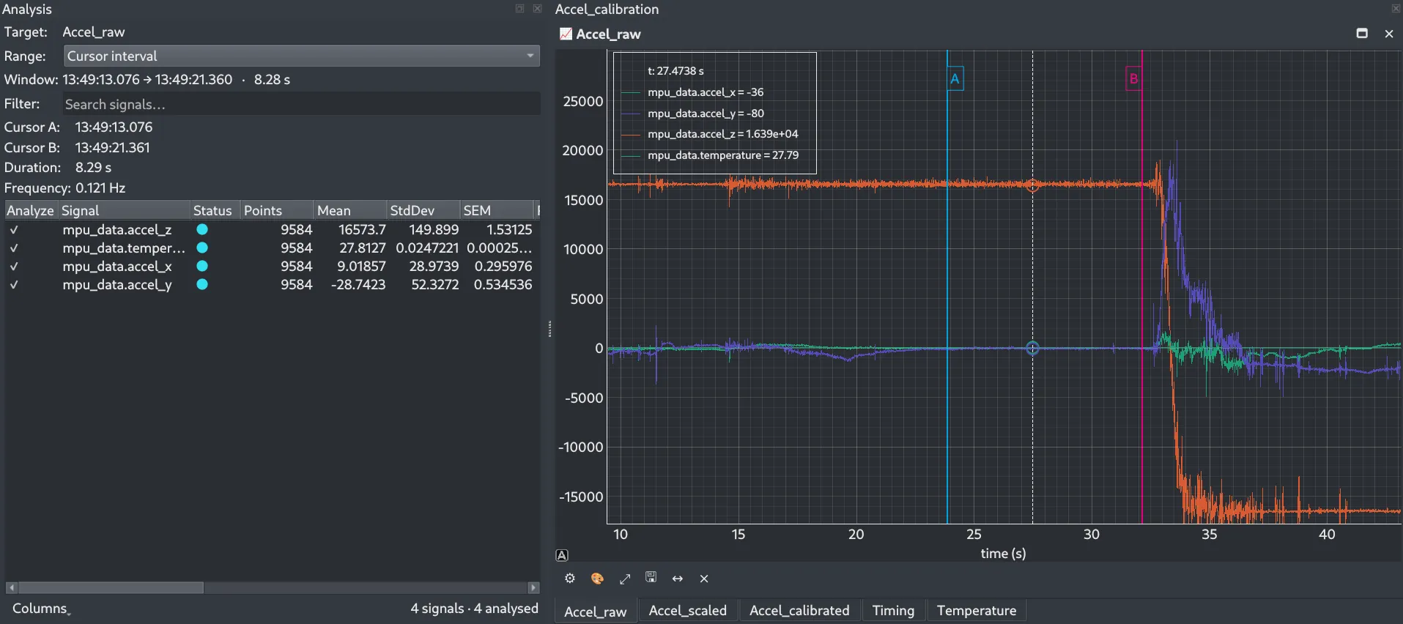
Task: Sort by the StdDev column header
Action: tap(423, 211)
